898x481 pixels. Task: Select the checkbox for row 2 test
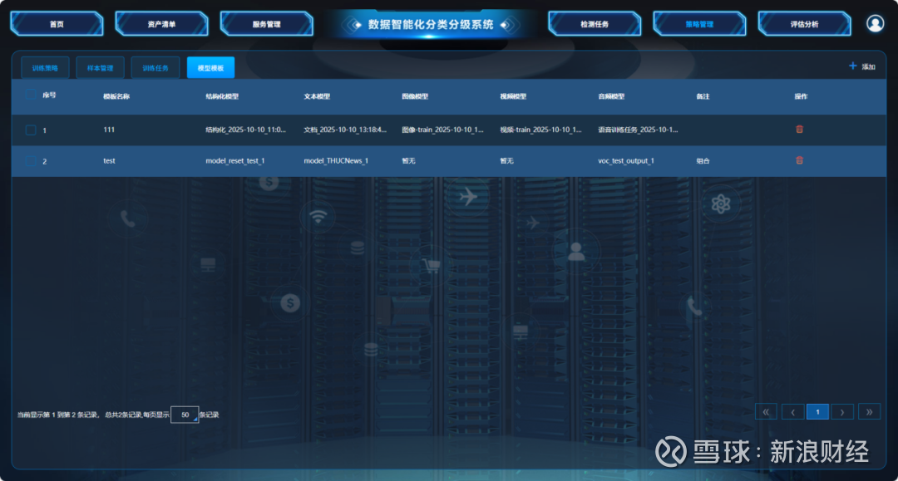(x=31, y=160)
